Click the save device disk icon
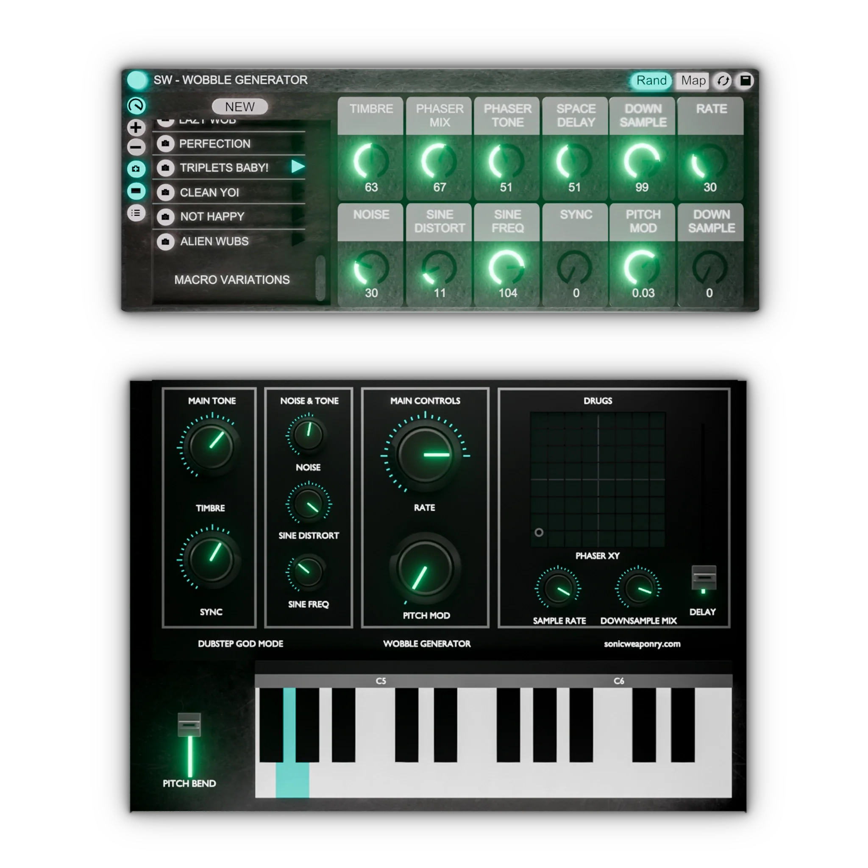 point(746,81)
